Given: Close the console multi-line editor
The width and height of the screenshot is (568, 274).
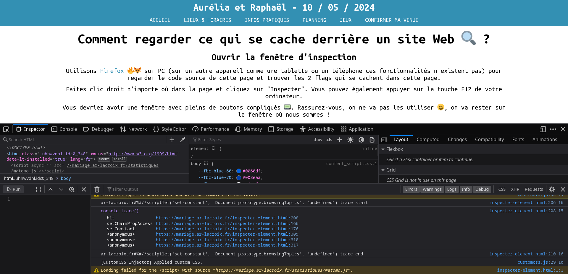Looking at the screenshot, I should click(x=84, y=189).
